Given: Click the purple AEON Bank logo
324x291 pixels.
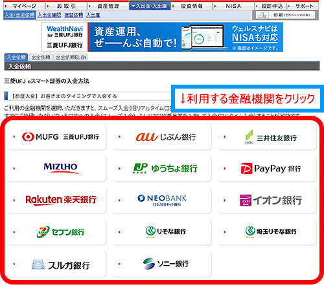Looking at the screenshot, I should (x=246, y=200).
